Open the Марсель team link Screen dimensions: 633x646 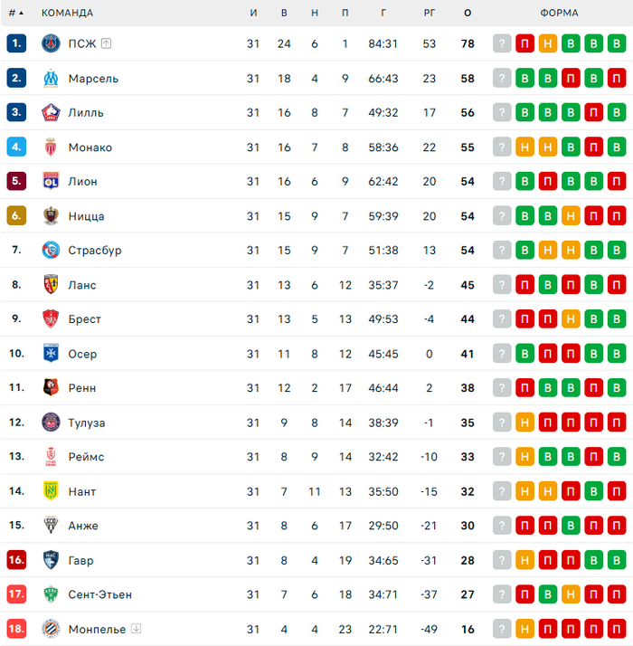[93, 79]
